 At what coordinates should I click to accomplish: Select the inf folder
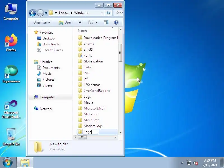click(x=83, y=79)
